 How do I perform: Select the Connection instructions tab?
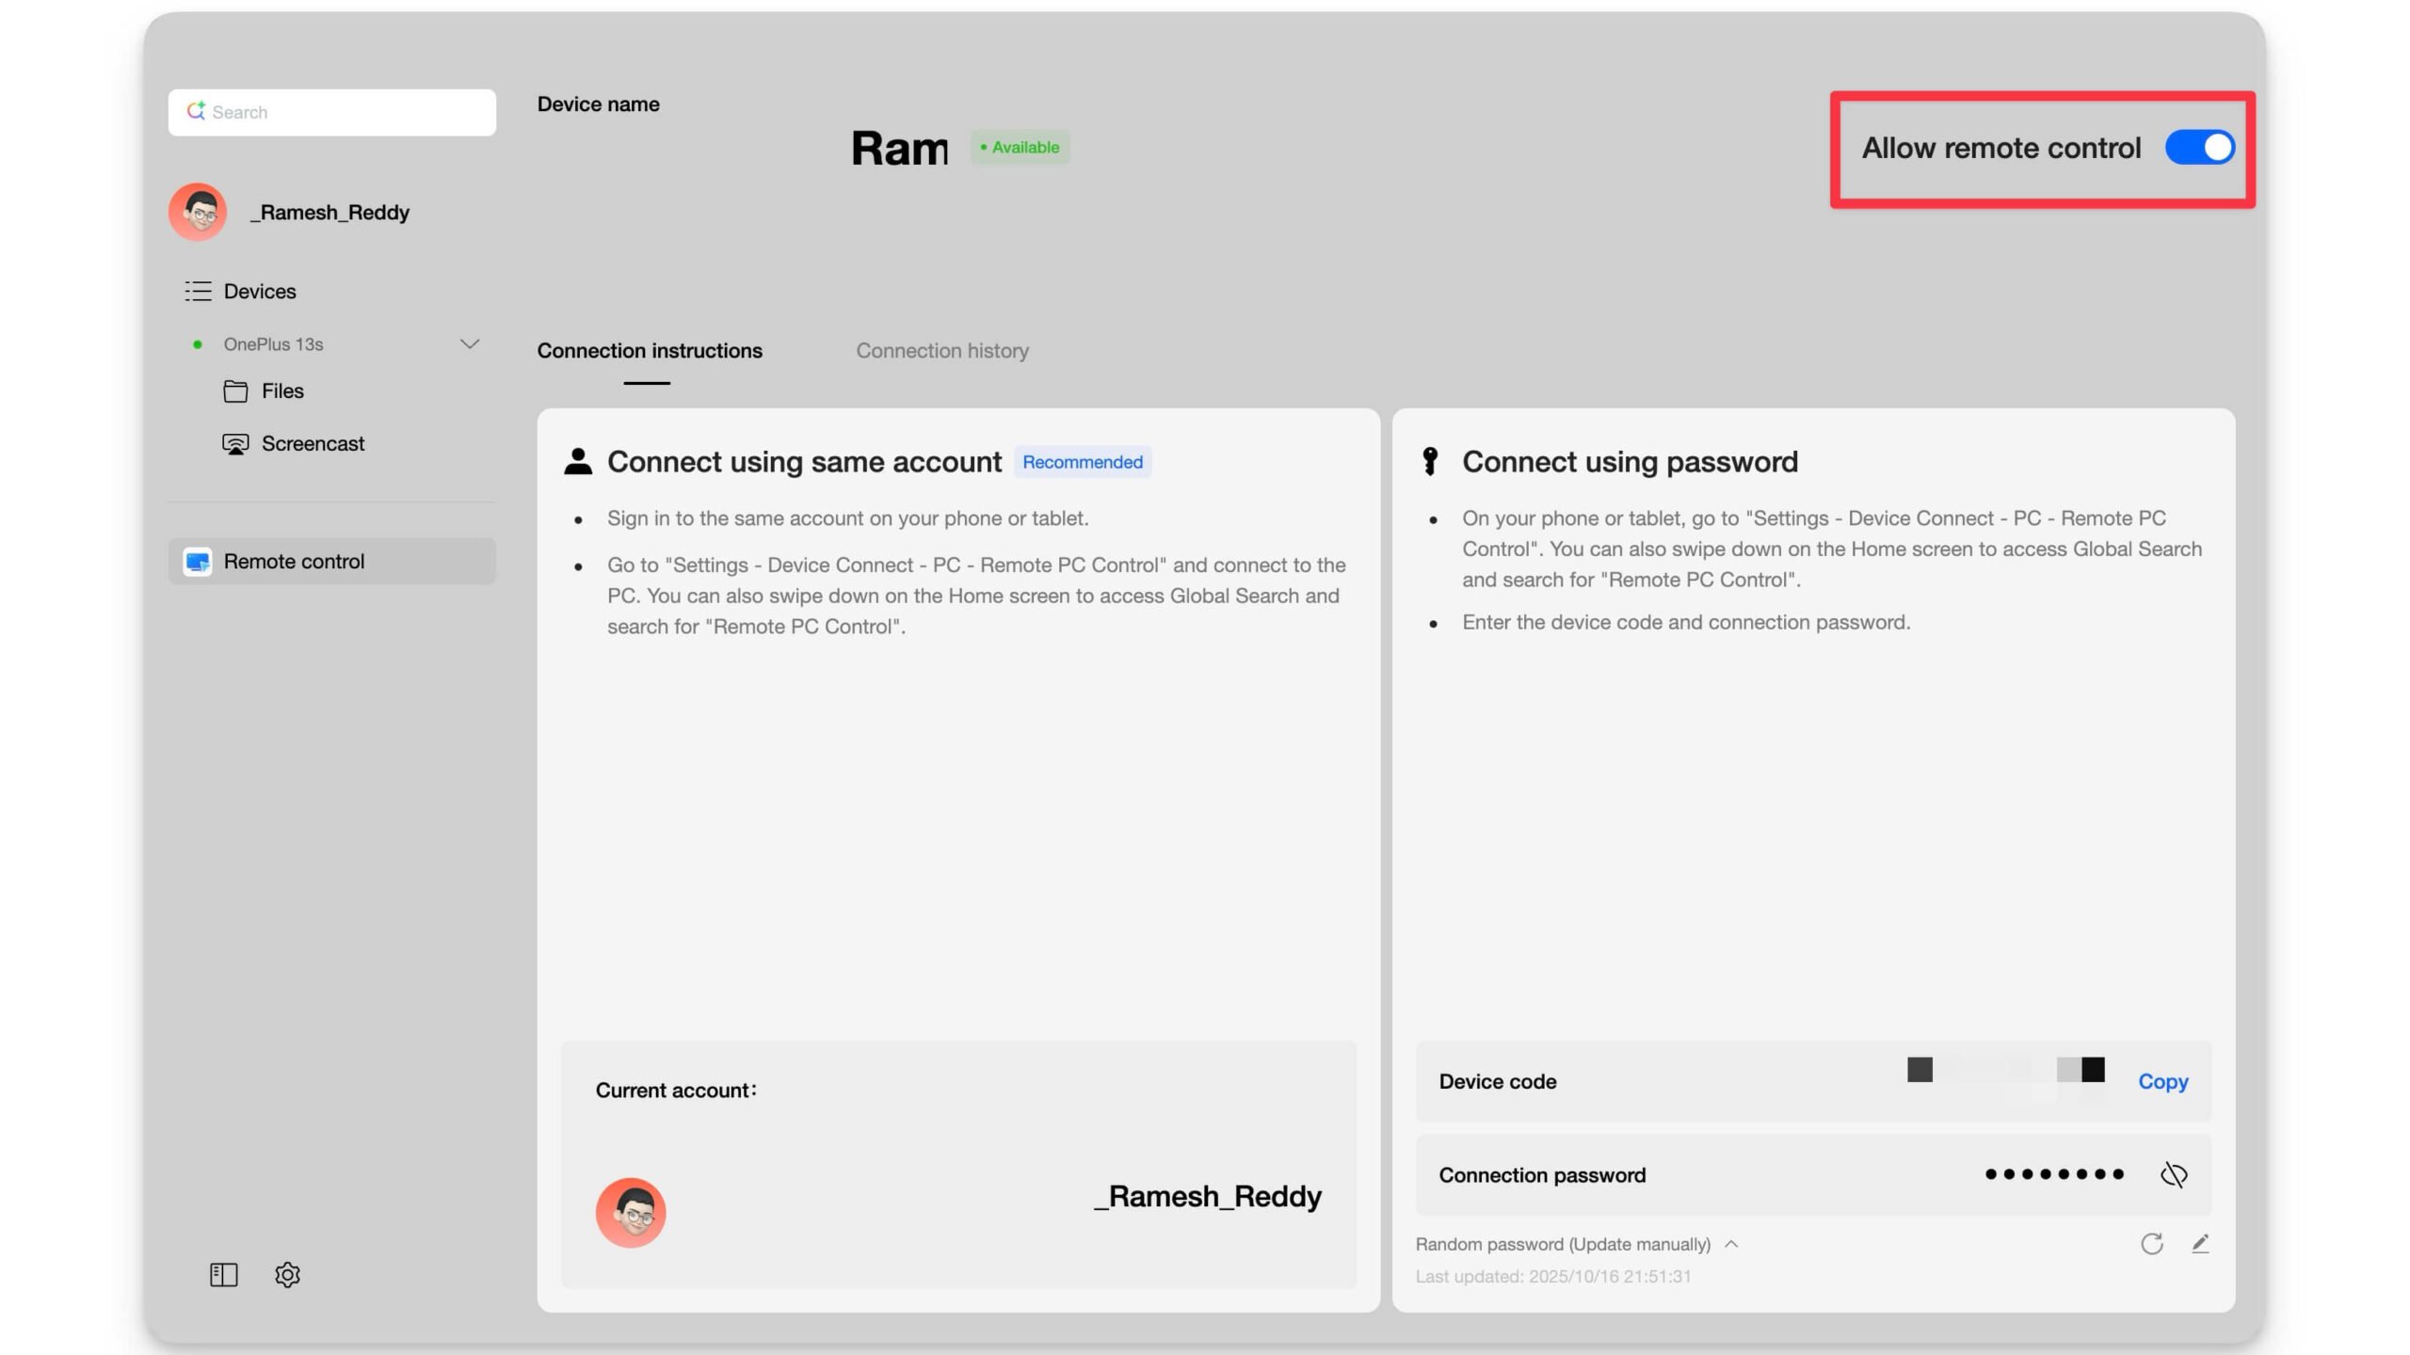[649, 350]
